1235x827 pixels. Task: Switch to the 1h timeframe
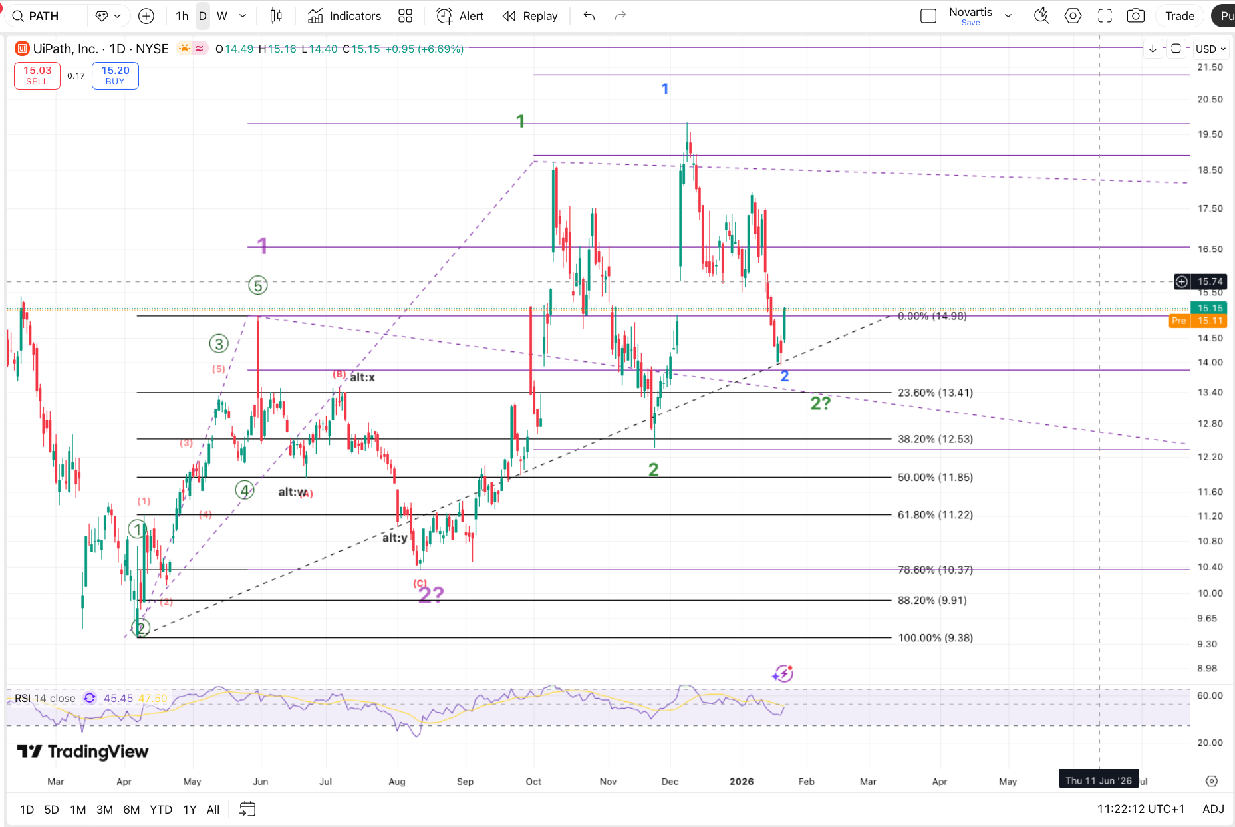(182, 16)
